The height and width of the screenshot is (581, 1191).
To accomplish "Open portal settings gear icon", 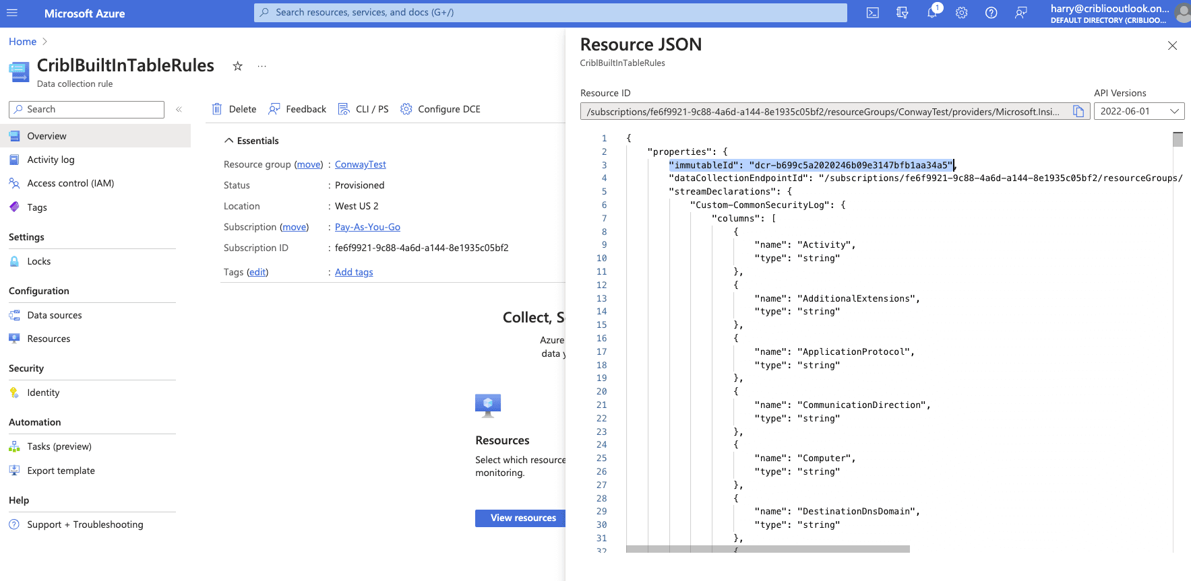I will [x=962, y=13].
